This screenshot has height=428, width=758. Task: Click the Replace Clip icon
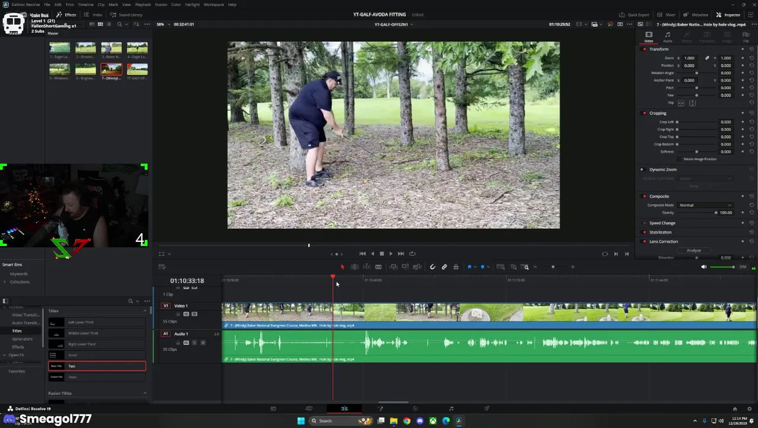(x=417, y=267)
